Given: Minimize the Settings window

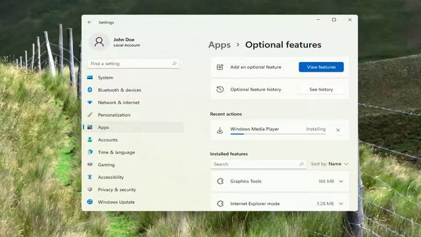Looking at the screenshot, I should [318, 20].
